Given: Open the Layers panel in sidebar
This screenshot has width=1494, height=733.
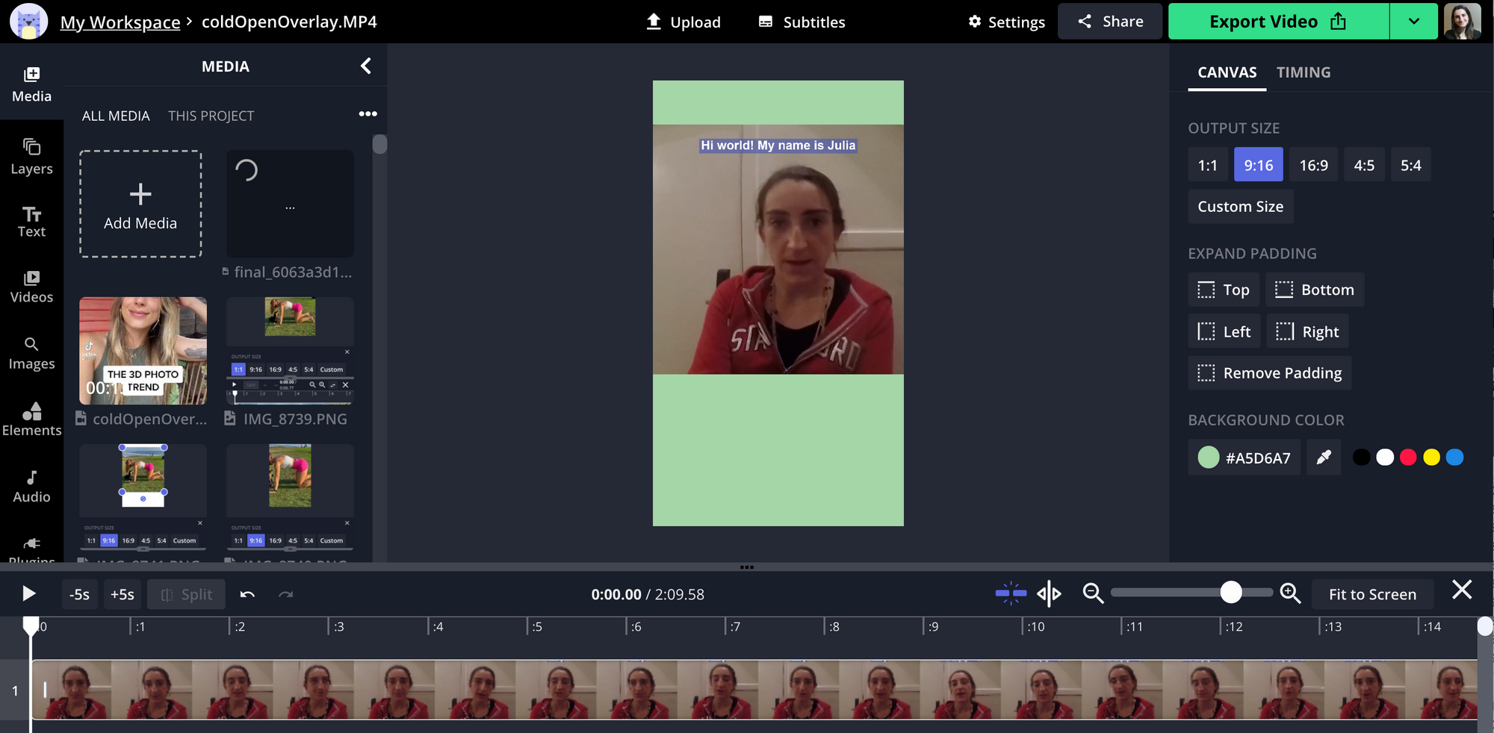Looking at the screenshot, I should tap(31, 157).
